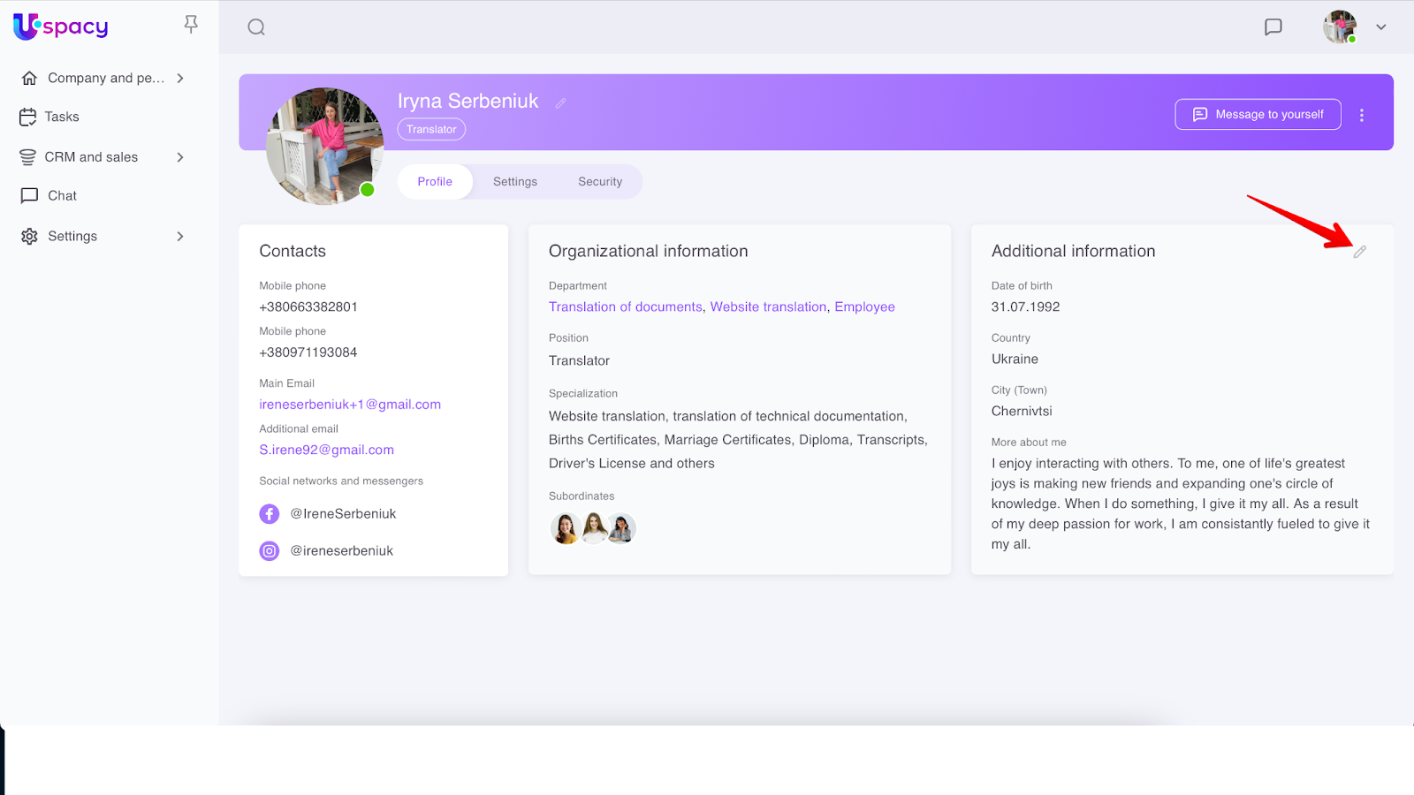Click Message to yourself button
The width and height of the screenshot is (1414, 795).
pyautogui.click(x=1258, y=115)
